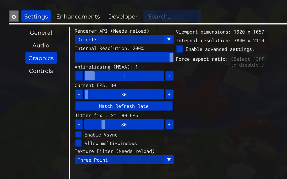Decrease Current FPS with minus button
Image resolution: width=287 pixels, height=179 pixels.
click(79, 95)
